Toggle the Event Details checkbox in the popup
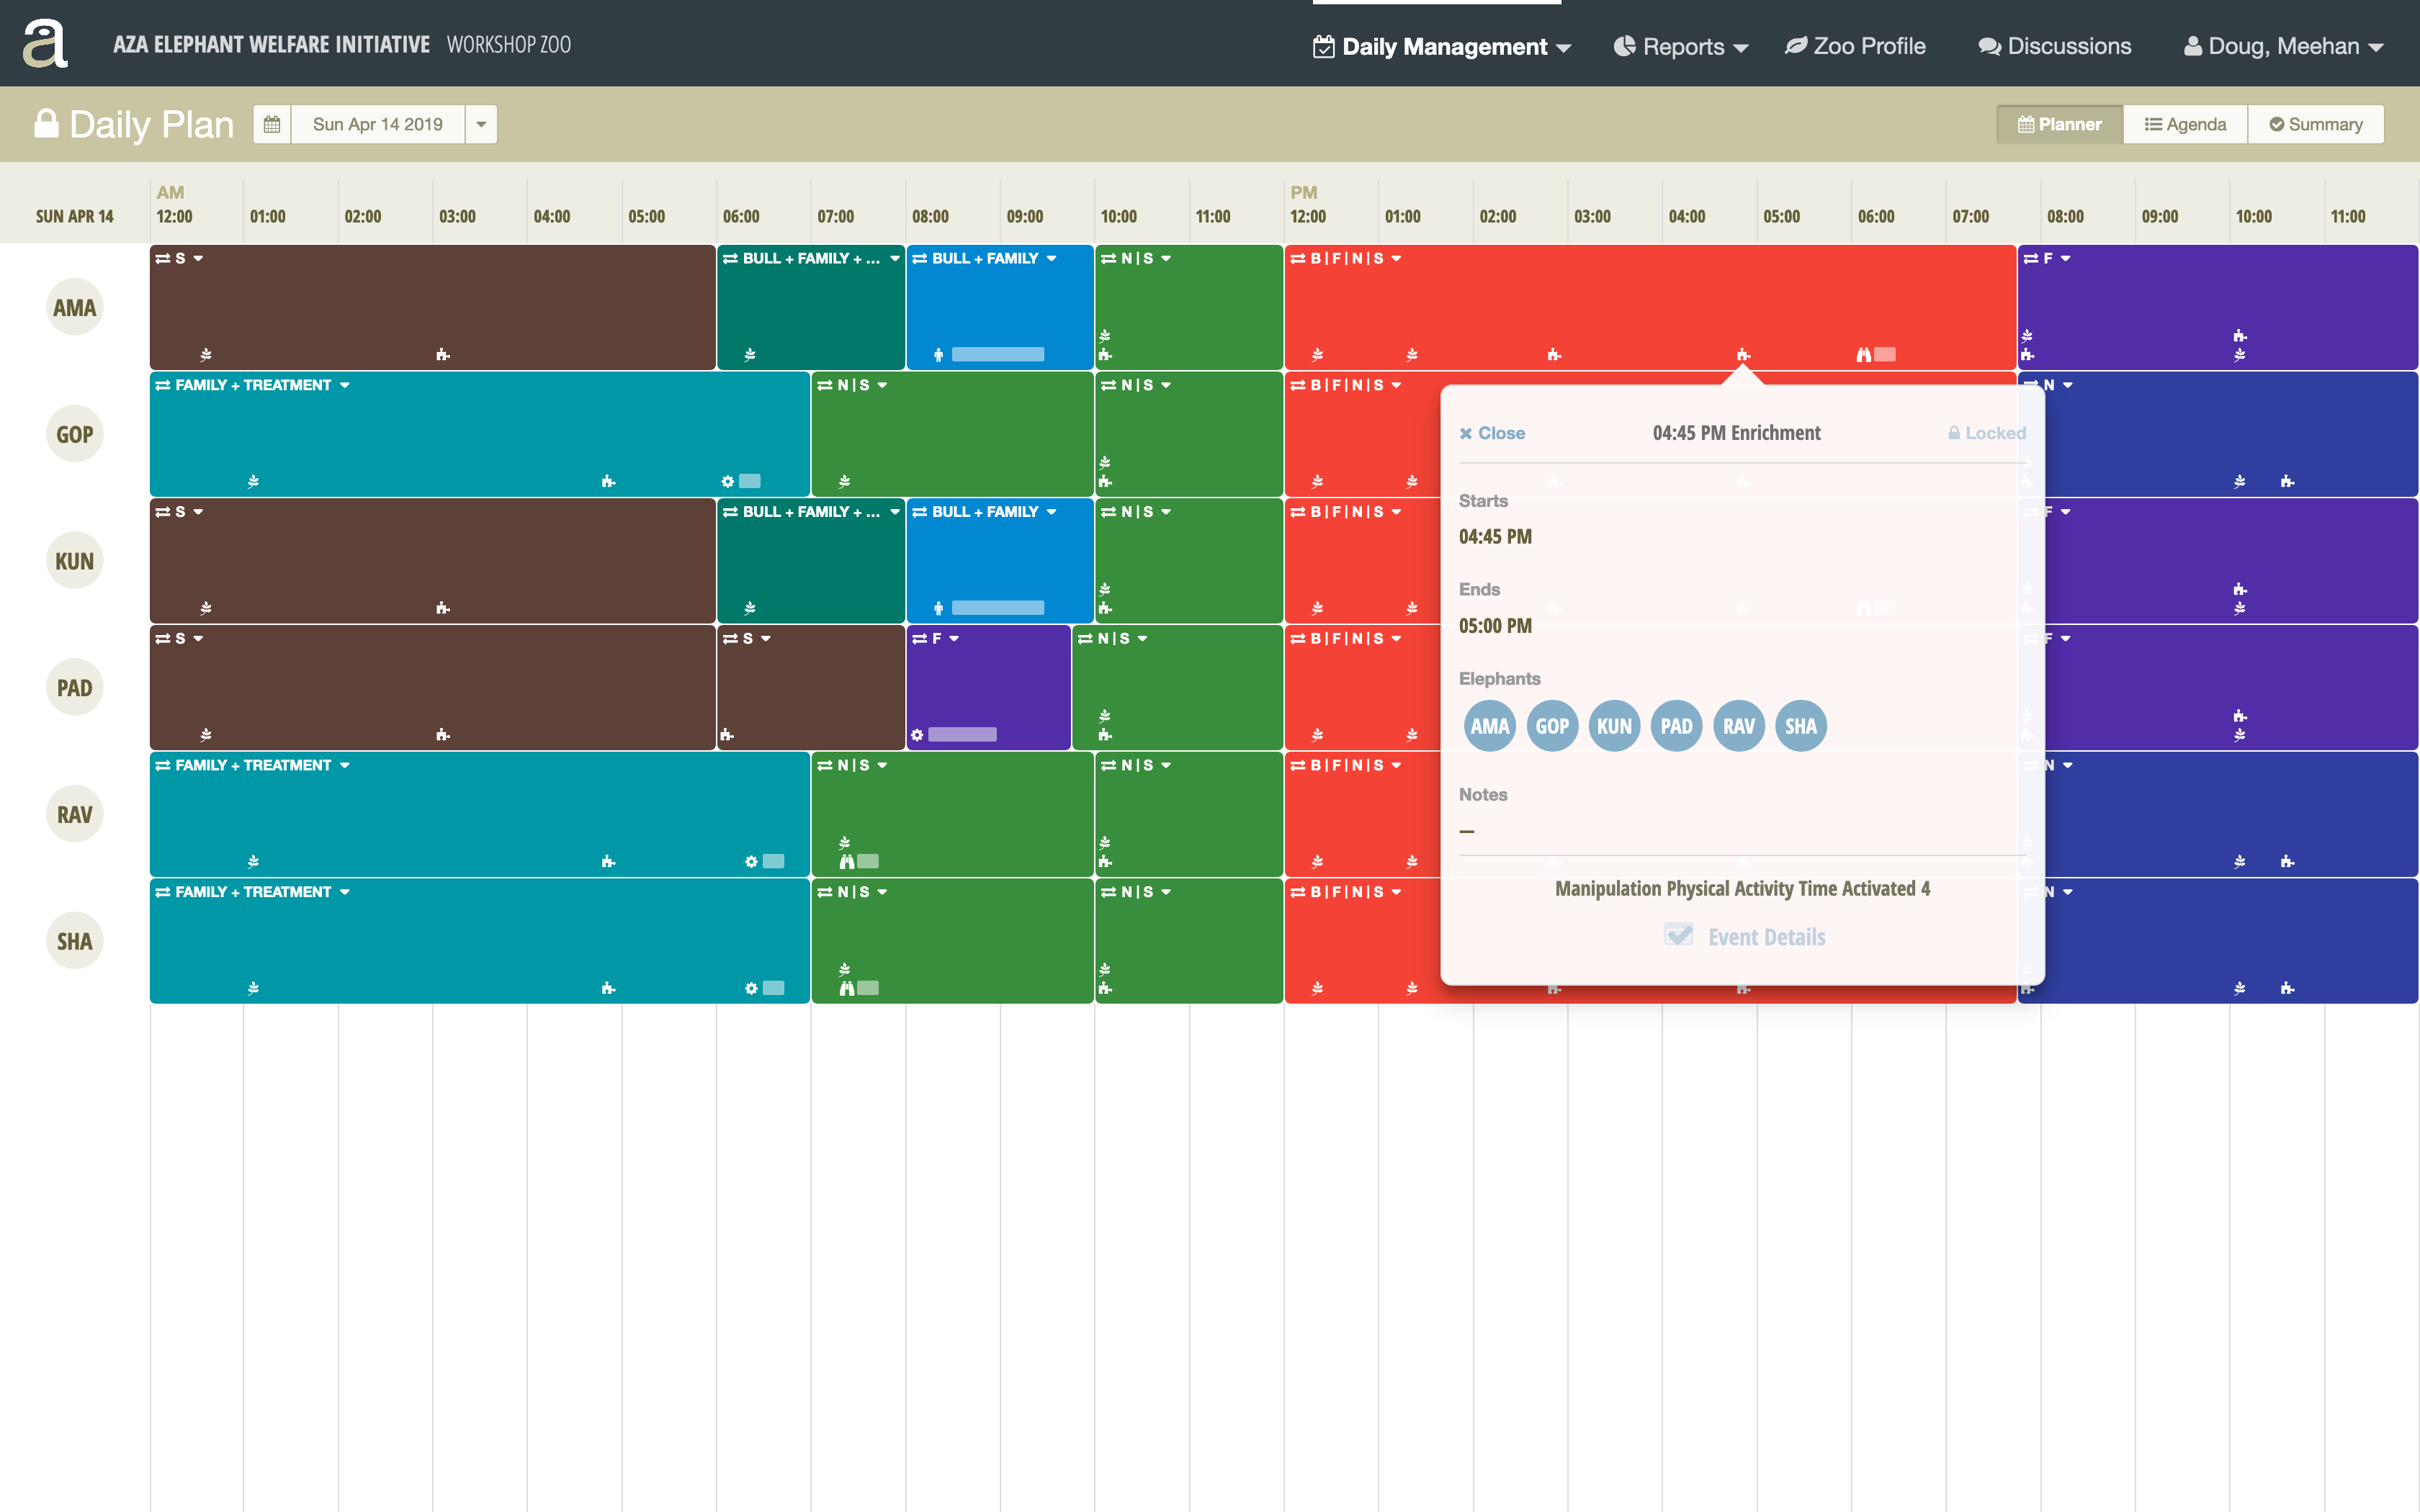The image size is (2420, 1512). tap(1678, 936)
